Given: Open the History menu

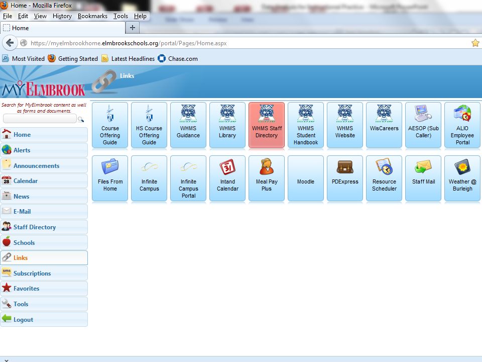Looking at the screenshot, I should point(62,16).
